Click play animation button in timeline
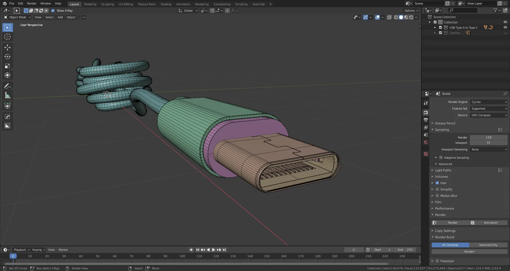 [x=214, y=250]
